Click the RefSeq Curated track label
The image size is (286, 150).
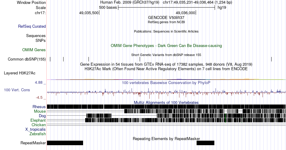click(x=32, y=26)
